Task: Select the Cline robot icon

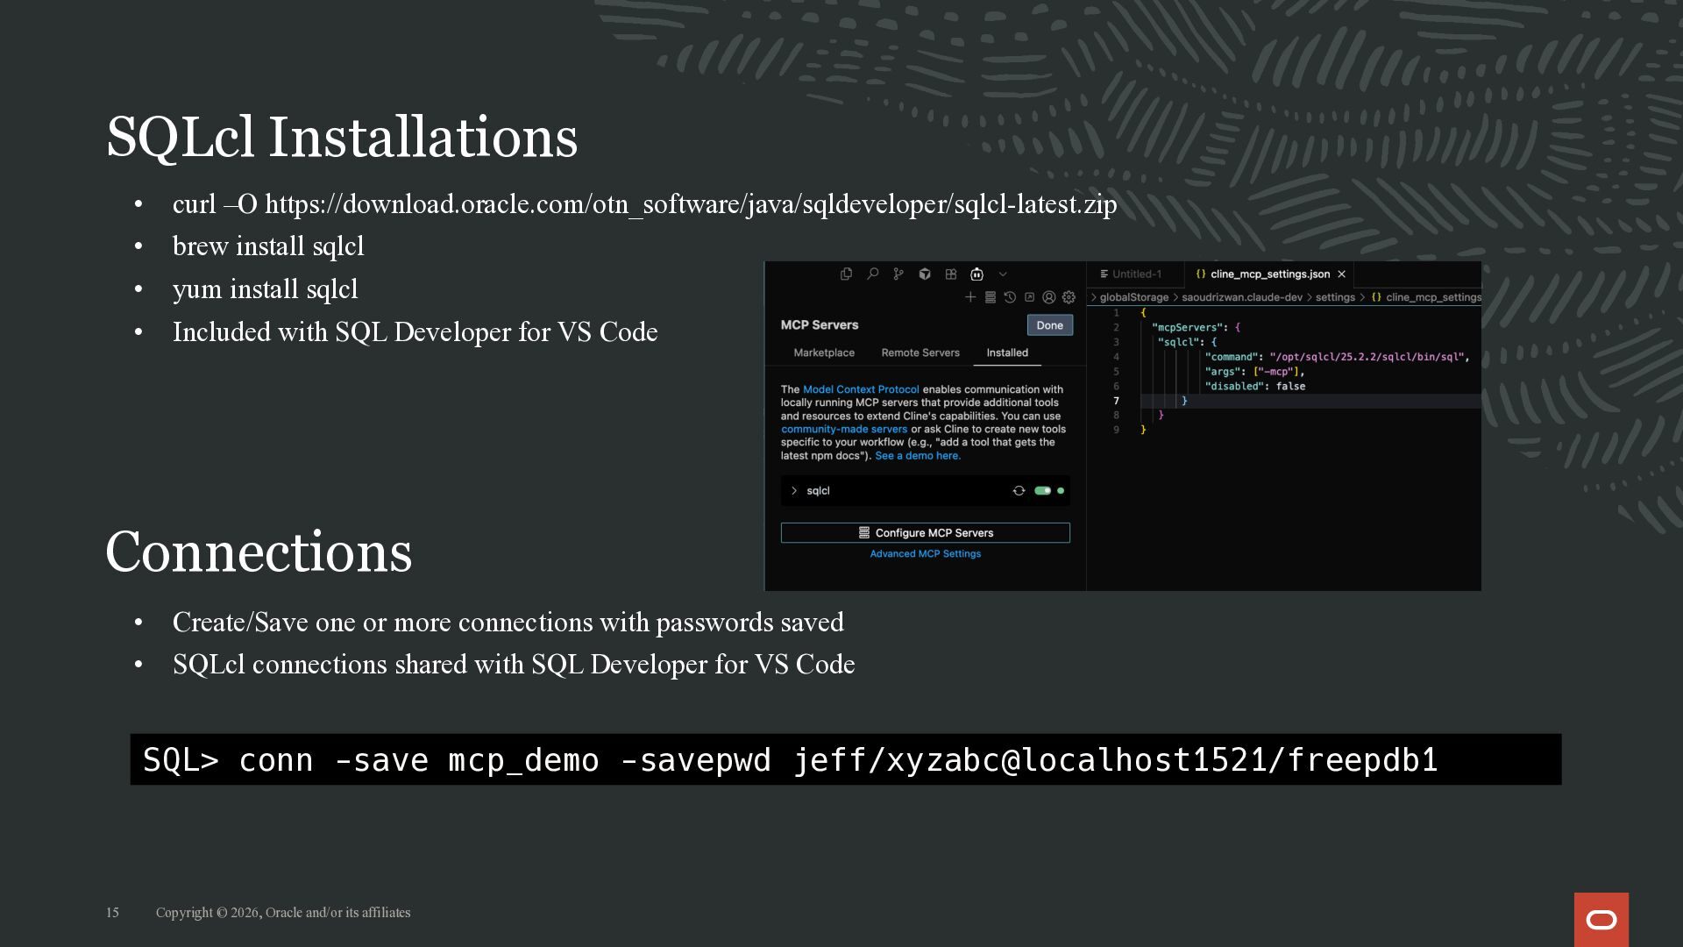Action: pyautogui.click(x=976, y=274)
